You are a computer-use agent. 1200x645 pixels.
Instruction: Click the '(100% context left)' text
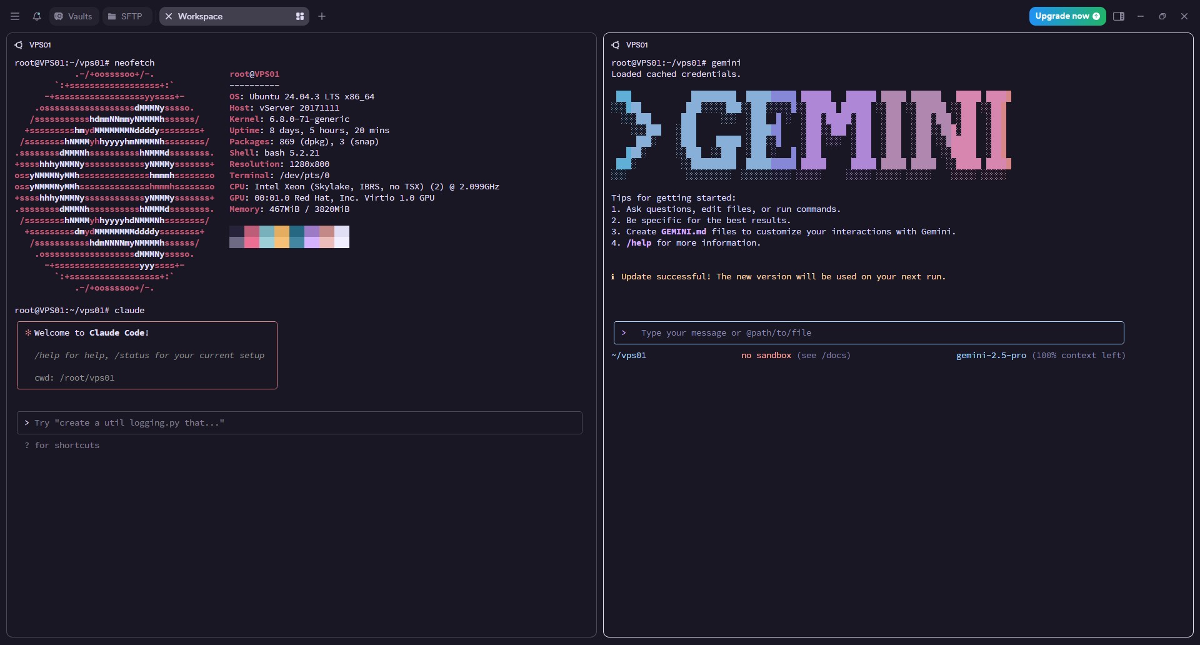click(1079, 355)
